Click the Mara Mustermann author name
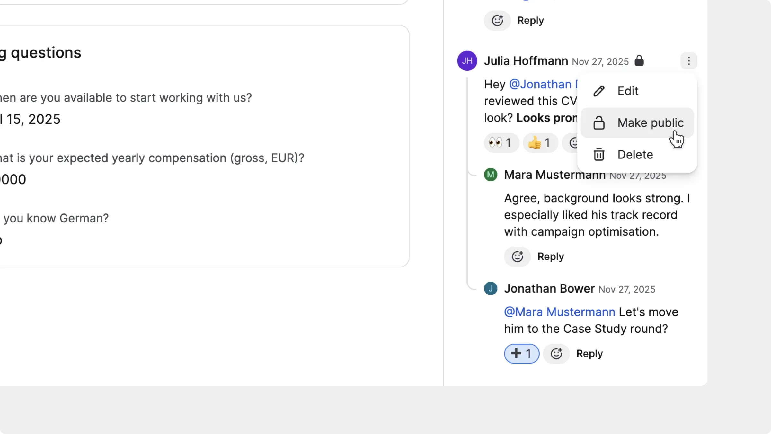Viewport: 771px width, 434px height. (554, 175)
